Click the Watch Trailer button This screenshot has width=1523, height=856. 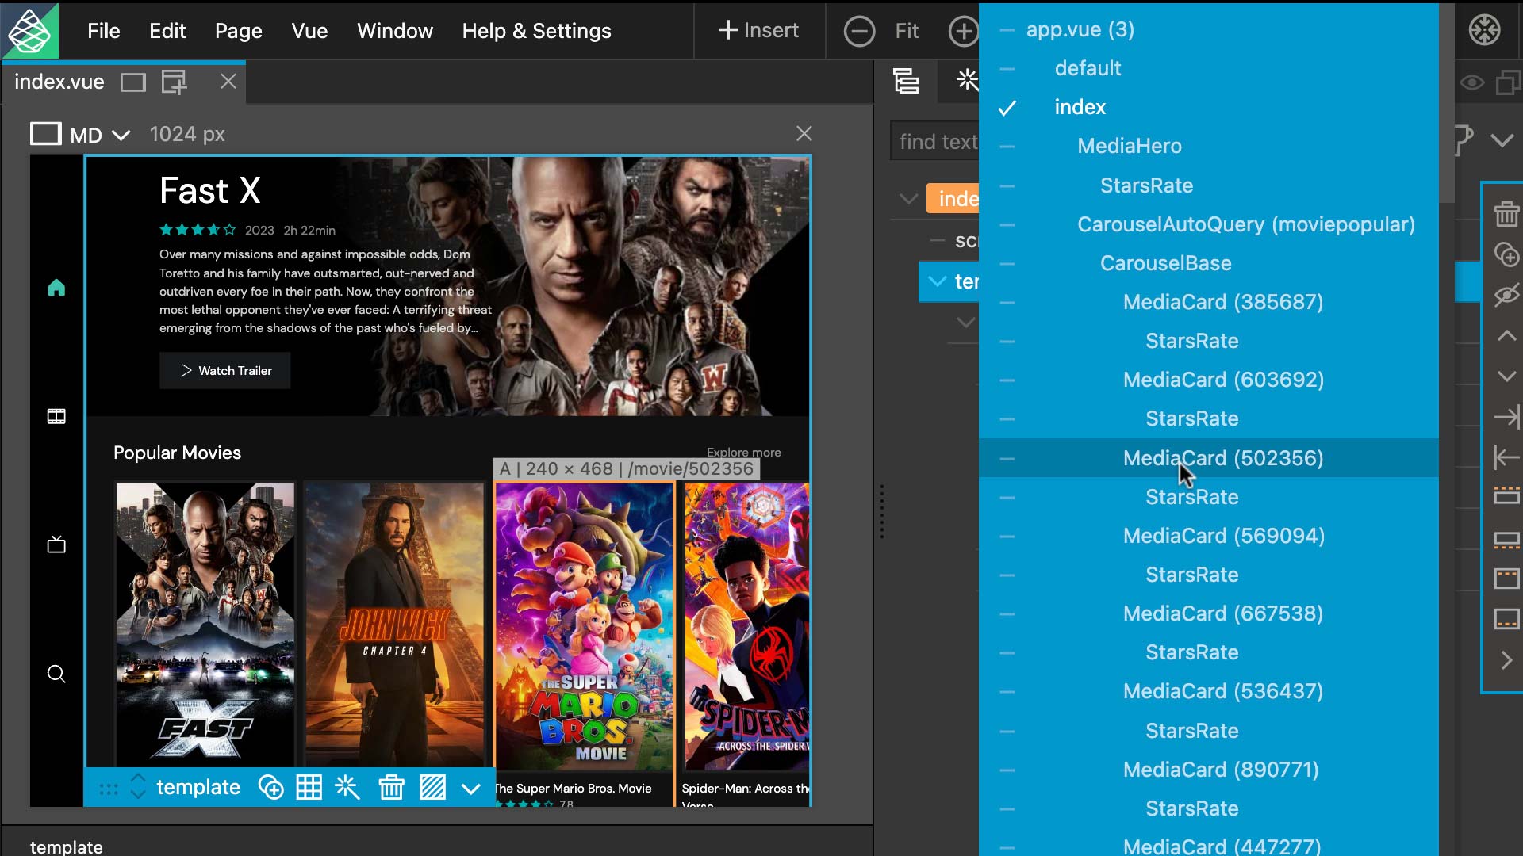click(225, 371)
